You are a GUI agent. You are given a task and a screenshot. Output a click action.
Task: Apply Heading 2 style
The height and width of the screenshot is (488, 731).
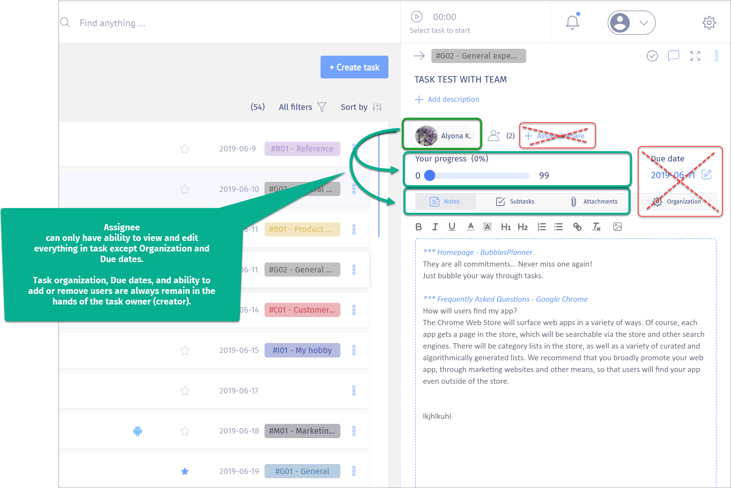523,227
